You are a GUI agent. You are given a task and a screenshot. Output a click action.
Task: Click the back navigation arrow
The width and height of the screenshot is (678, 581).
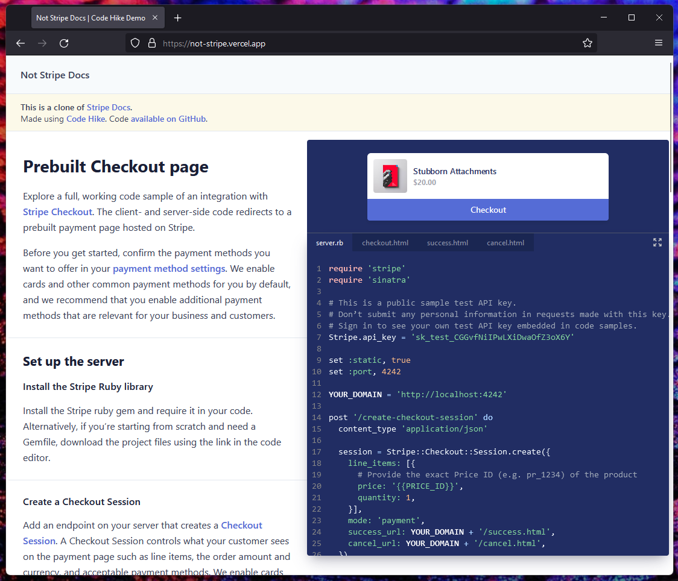pyautogui.click(x=21, y=43)
